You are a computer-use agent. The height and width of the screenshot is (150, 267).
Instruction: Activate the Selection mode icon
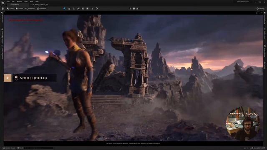click(65, 8)
